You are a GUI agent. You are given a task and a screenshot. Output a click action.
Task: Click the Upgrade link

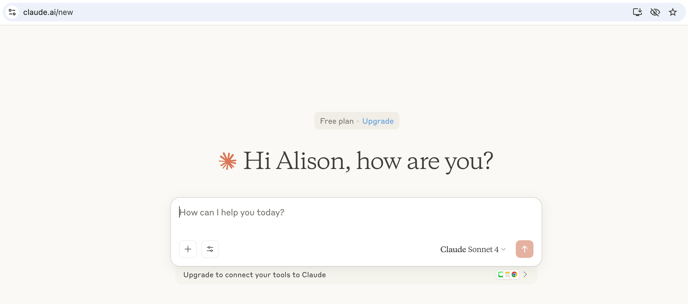click(x=378, y=121)
